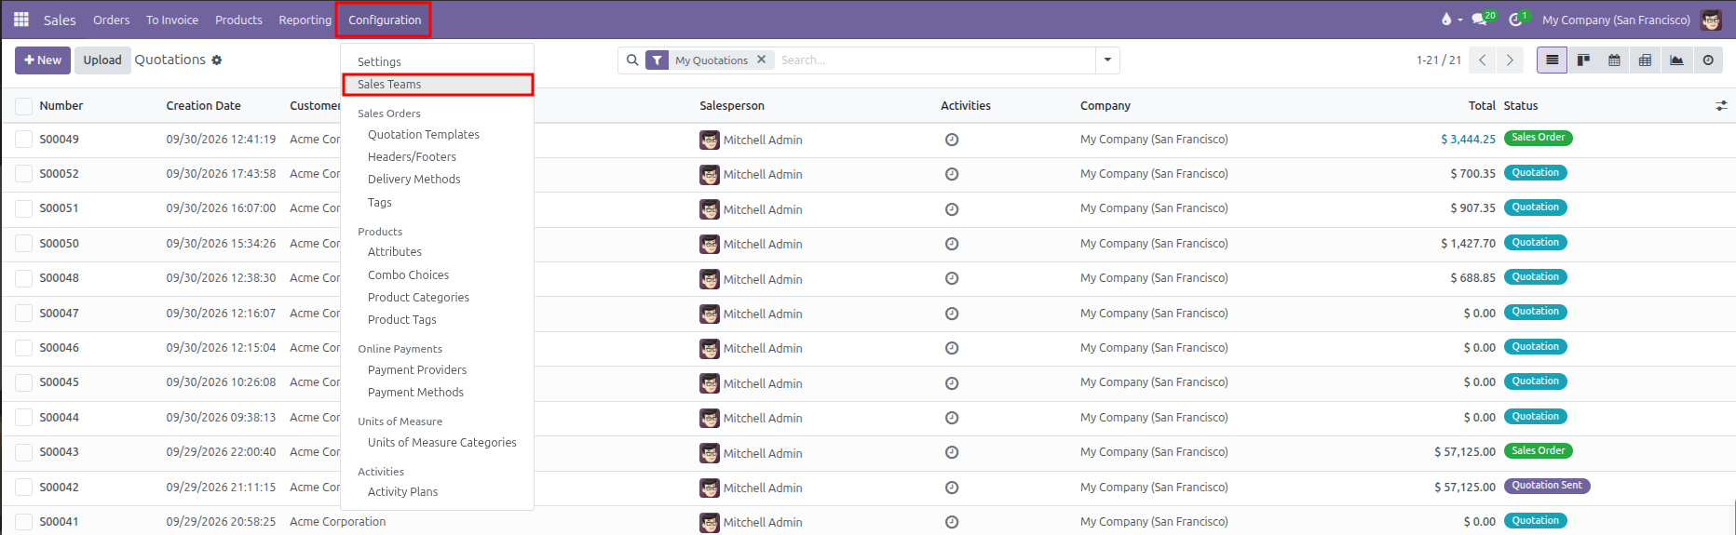
Task: Click the Sales app title
Action: coord(60,20)
